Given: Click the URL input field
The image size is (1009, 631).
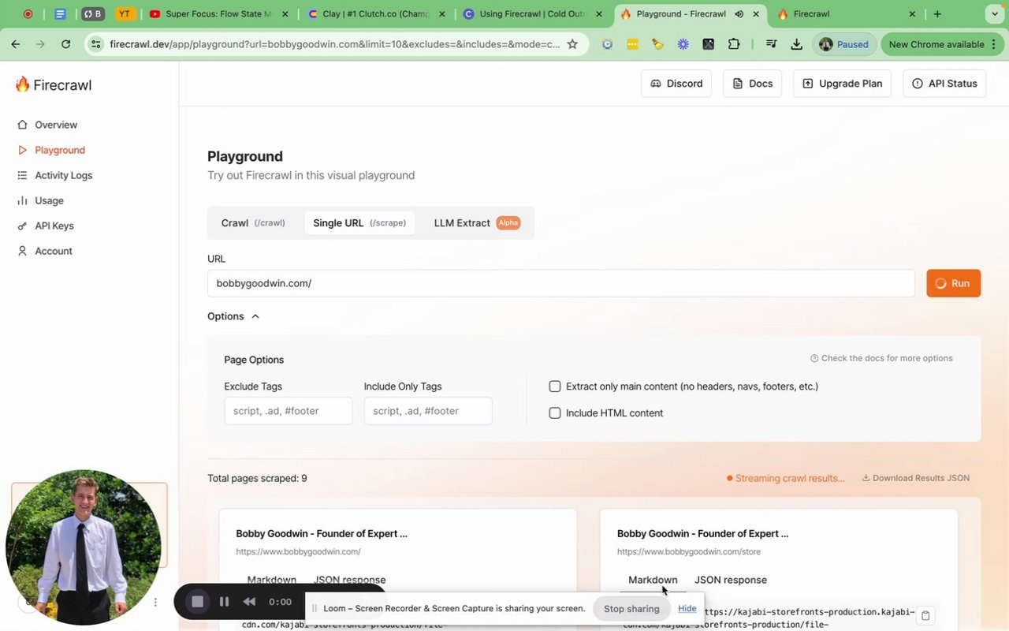Looking at the screenshot, I should click(x=560, y=283).
